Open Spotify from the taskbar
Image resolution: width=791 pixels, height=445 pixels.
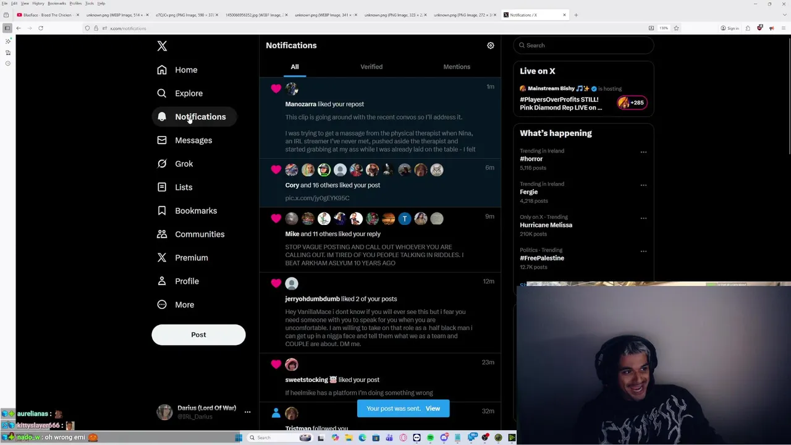click(x=430, y=438)
